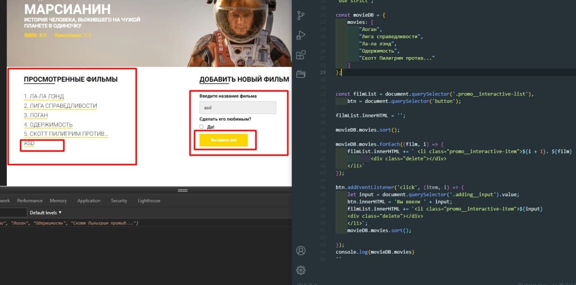
Task: Open the Source Control view in VS Code
Action: click(301, 15)
